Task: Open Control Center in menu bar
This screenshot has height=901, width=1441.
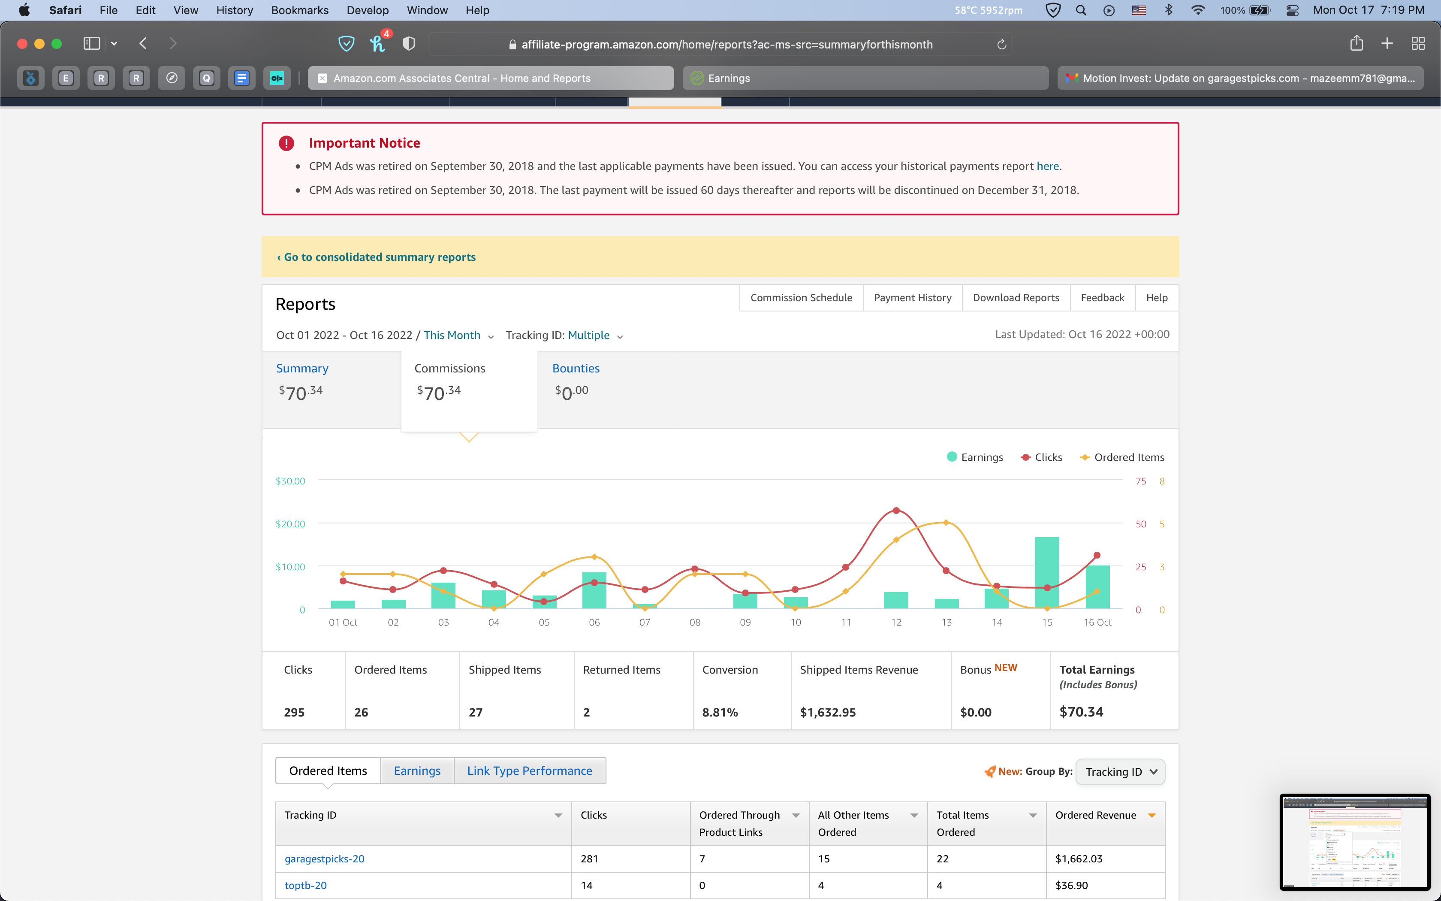Action: [x=1292, y=10]
